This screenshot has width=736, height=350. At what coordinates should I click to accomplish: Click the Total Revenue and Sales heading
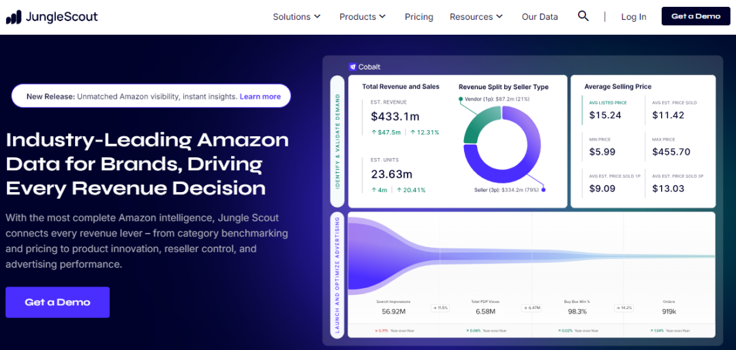tap(401, 86)
